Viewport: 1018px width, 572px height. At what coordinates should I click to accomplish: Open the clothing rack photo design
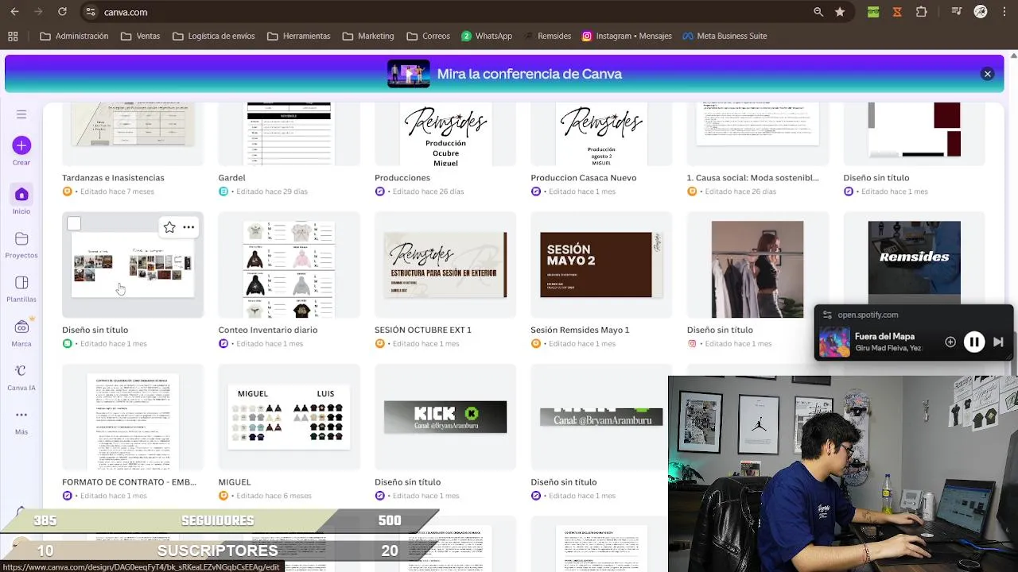point(757,265)
